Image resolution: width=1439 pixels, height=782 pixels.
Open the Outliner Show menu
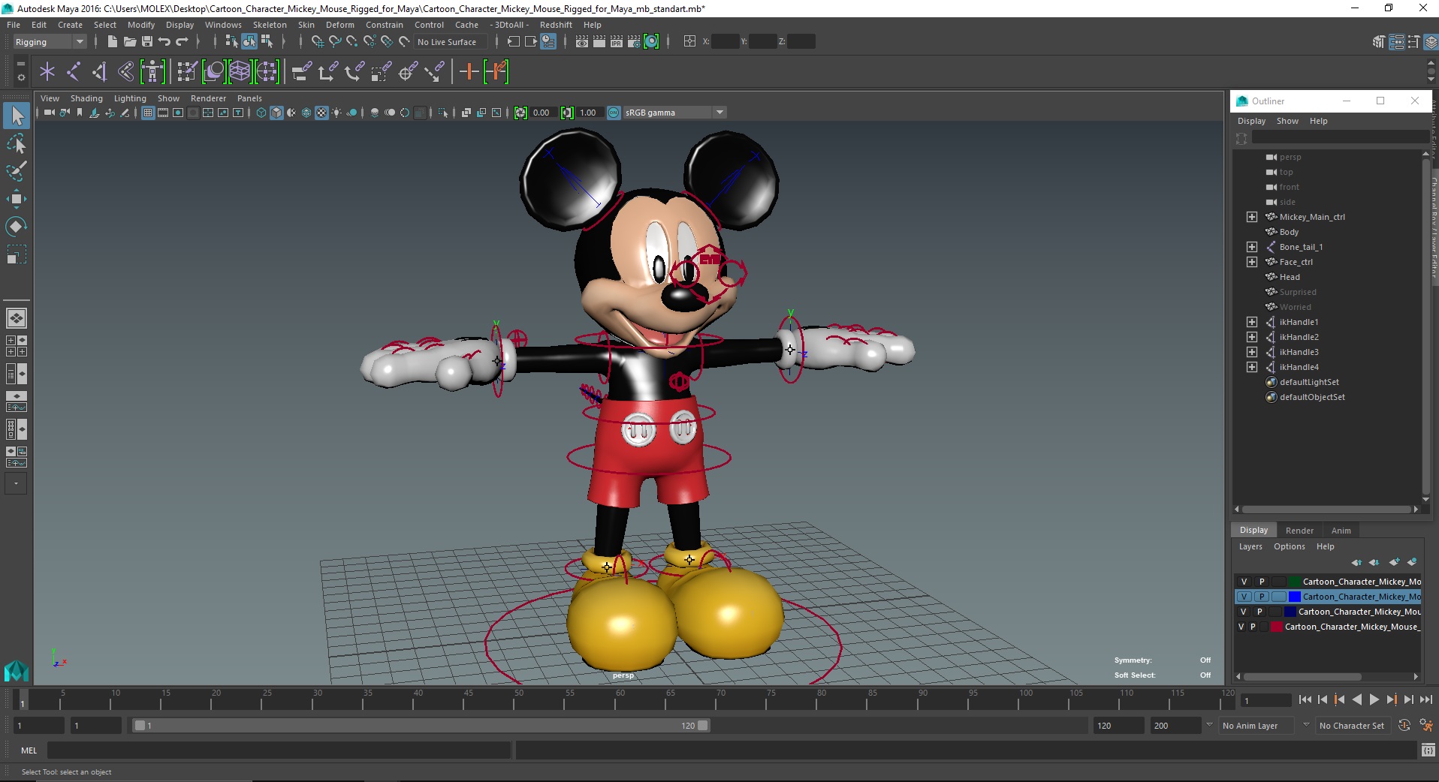point(1287,121)
